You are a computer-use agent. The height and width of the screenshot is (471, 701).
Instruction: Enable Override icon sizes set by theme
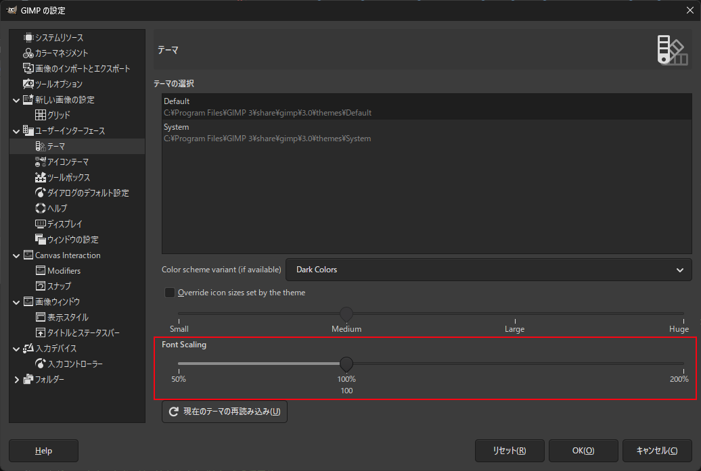[170, 293]
